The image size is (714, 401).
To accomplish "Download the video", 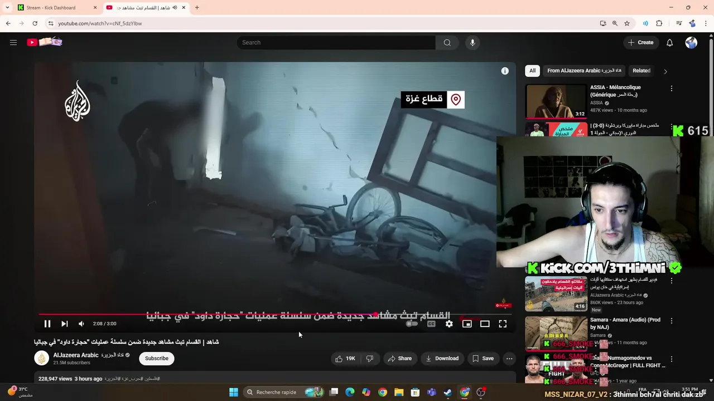I will tap(442, 359).
